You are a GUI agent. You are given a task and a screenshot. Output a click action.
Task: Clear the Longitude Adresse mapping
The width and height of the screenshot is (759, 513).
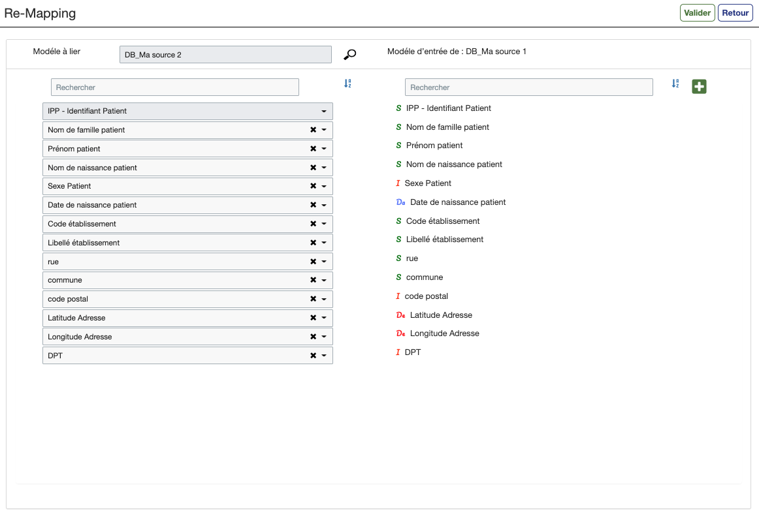tap(313, 337)
